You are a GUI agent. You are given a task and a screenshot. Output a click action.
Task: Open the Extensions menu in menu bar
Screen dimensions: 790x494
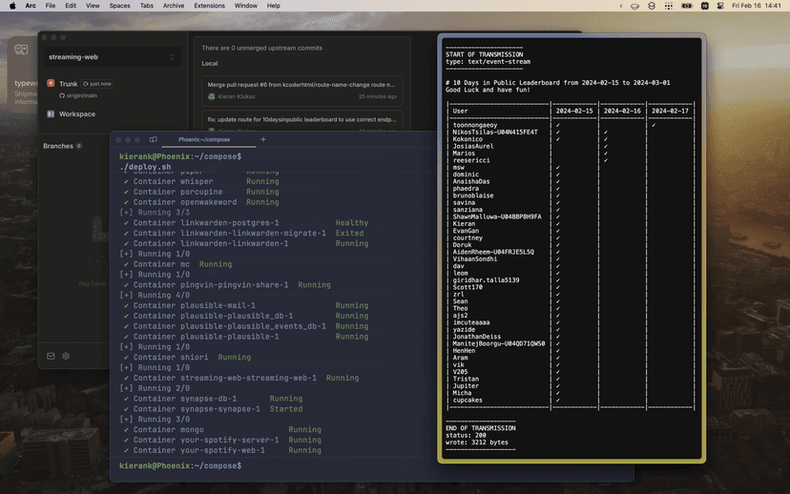pyautogui.click(x=209, y=6)
